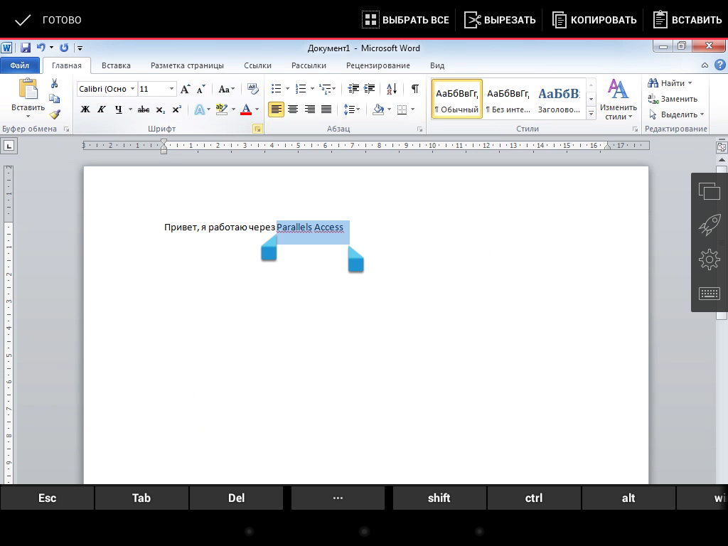Align text left
Viewport: 728px width, 546px height.
click(x=276, y=109)
